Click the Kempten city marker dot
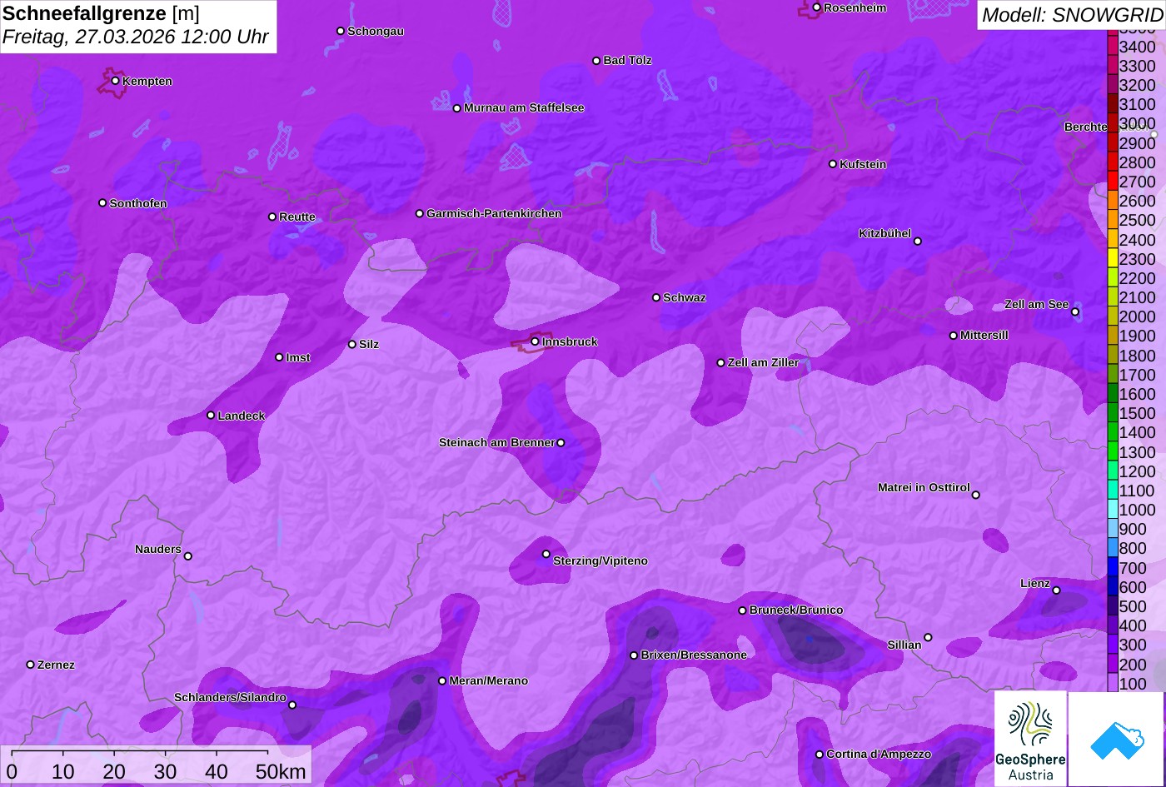The image size is (1166, 787). pos(115,81)
